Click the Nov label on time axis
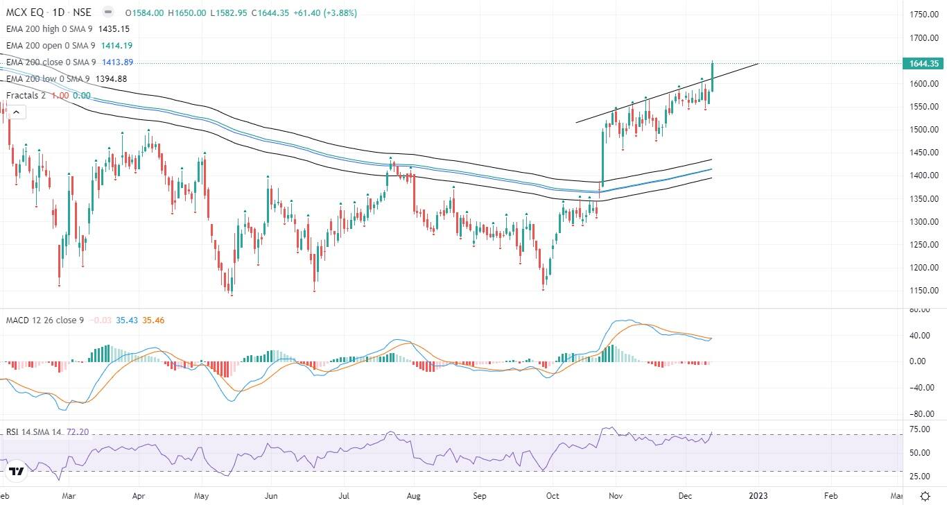 click(x=617, y=496)
